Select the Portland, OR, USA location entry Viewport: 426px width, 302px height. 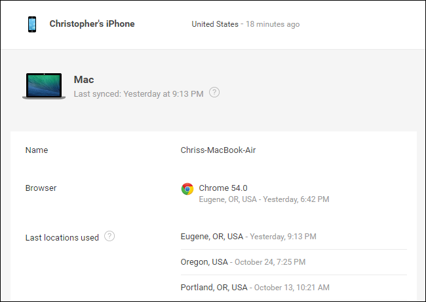click(x=214, y=288)
